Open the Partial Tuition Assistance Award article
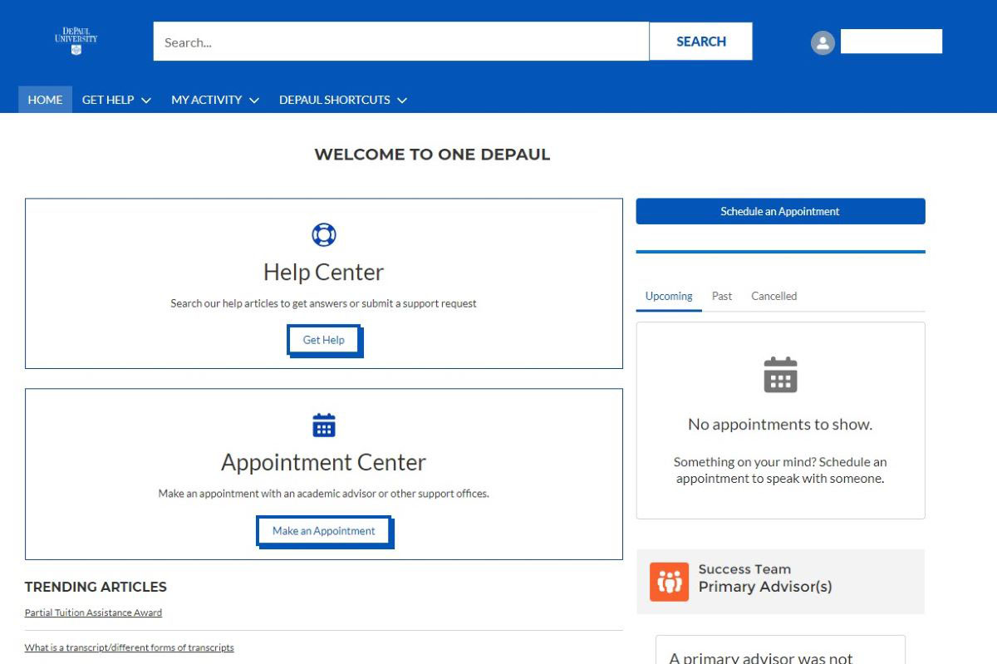The height and width of the screenshot is (664, 997). pyautogui.click(x=93, y=612)
